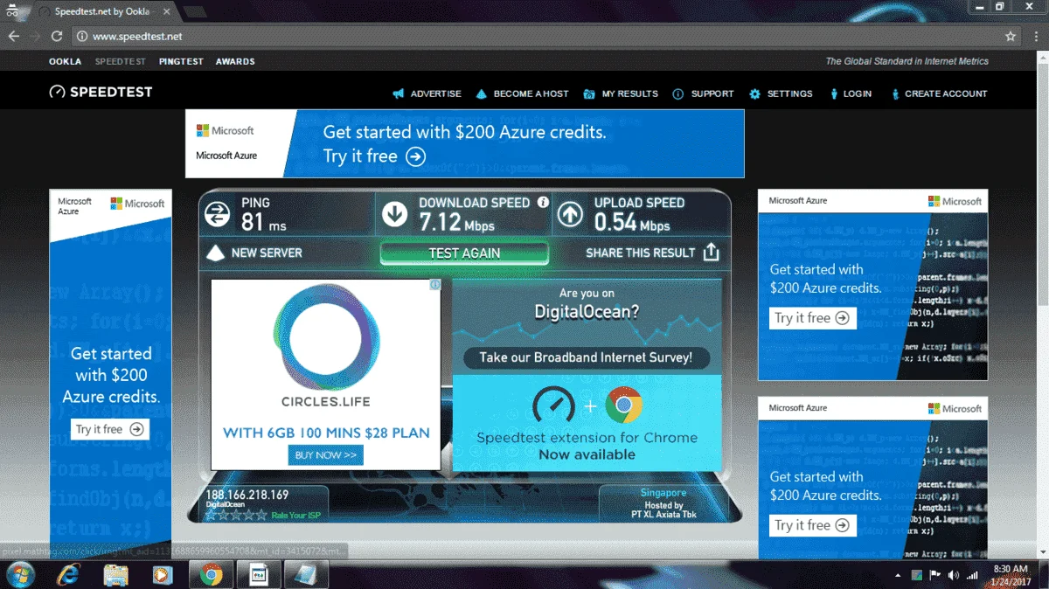Click the Chrome logo in extension promo
1049x589 pixels.
click(x=624, y=405)
